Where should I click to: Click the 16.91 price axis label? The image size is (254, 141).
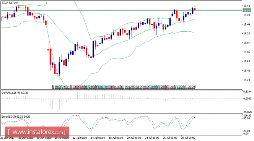[246, 6]
